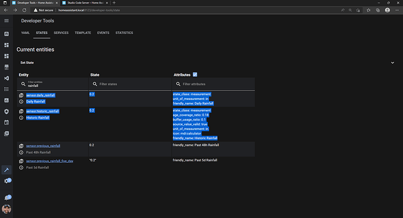
Task: Open Studio Code Server sidebar icon
Action: pos(6,78)
